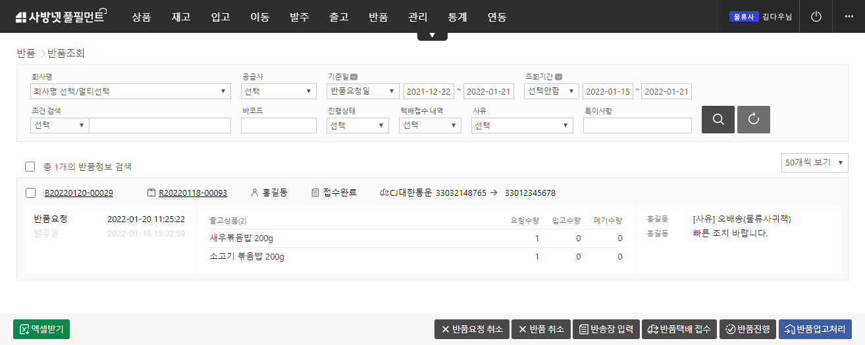Click the 바코드 input field
The width and height of the screenshot is (865, 345).
click(x=278, y=126)
